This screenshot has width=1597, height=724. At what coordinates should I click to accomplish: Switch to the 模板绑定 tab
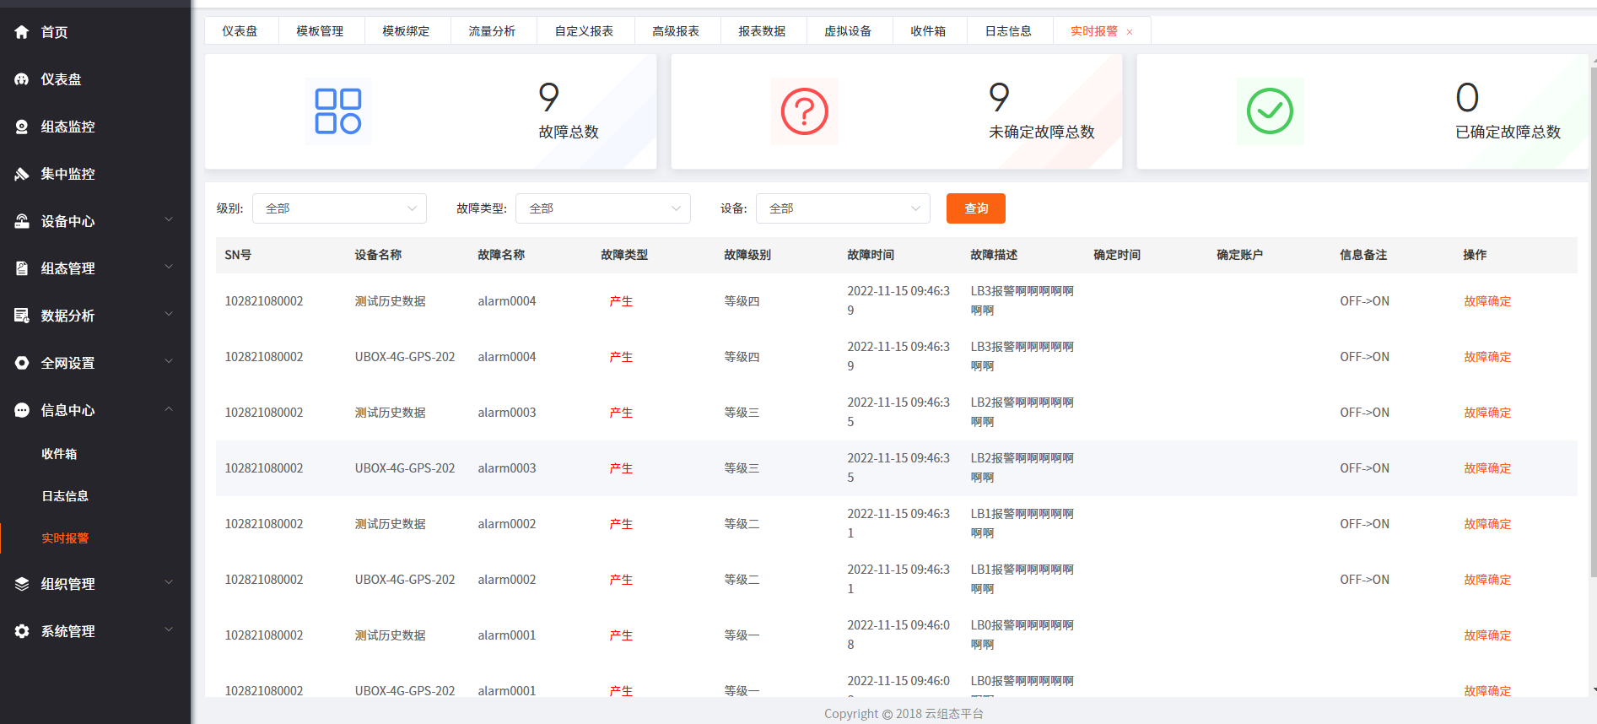coord(406,31)
